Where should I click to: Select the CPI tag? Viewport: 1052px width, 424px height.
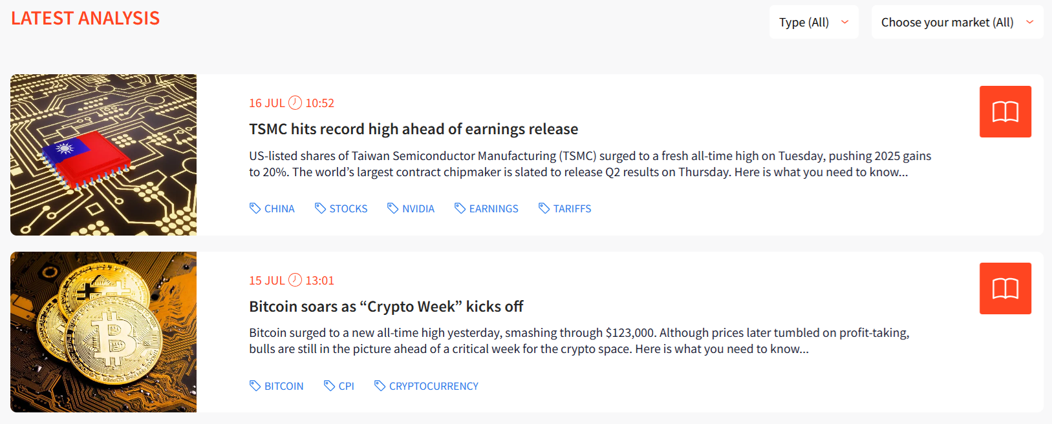pyautogui.click(x=339, y=386)
